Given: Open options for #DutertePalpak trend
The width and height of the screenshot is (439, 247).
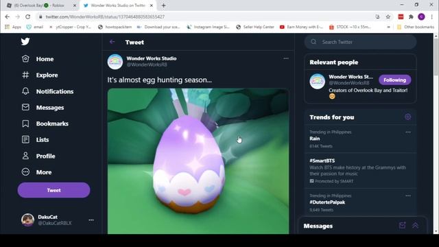Looking at the screenshot, I should 408,196.
